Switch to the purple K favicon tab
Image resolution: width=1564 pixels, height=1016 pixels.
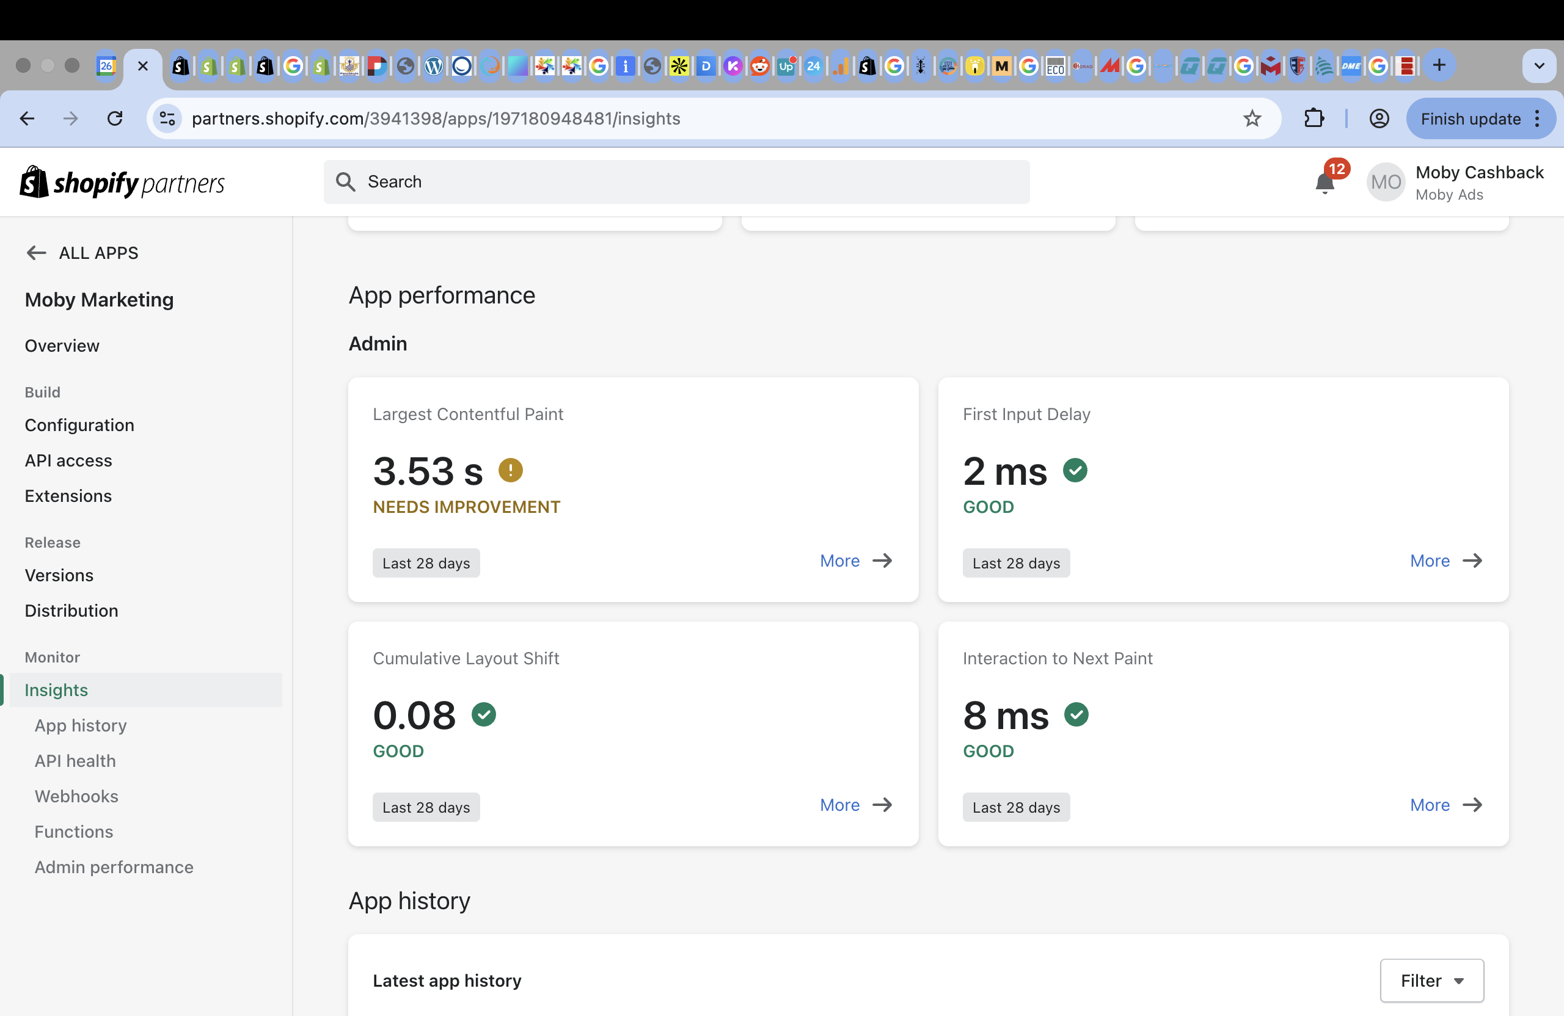click(x=733, y=66)
